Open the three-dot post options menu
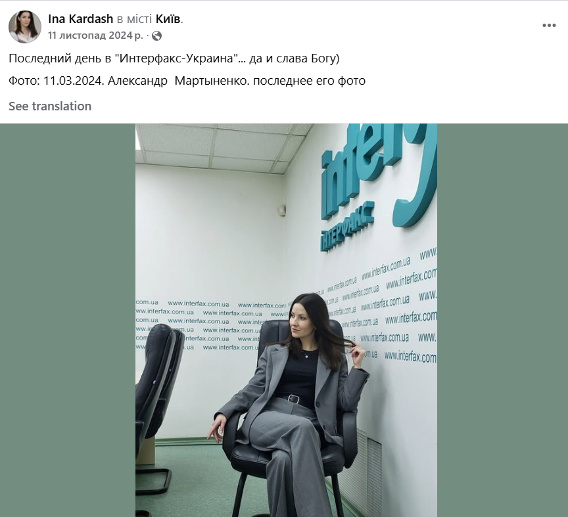Viewport: 568px width, 517px height. point(549,26)
